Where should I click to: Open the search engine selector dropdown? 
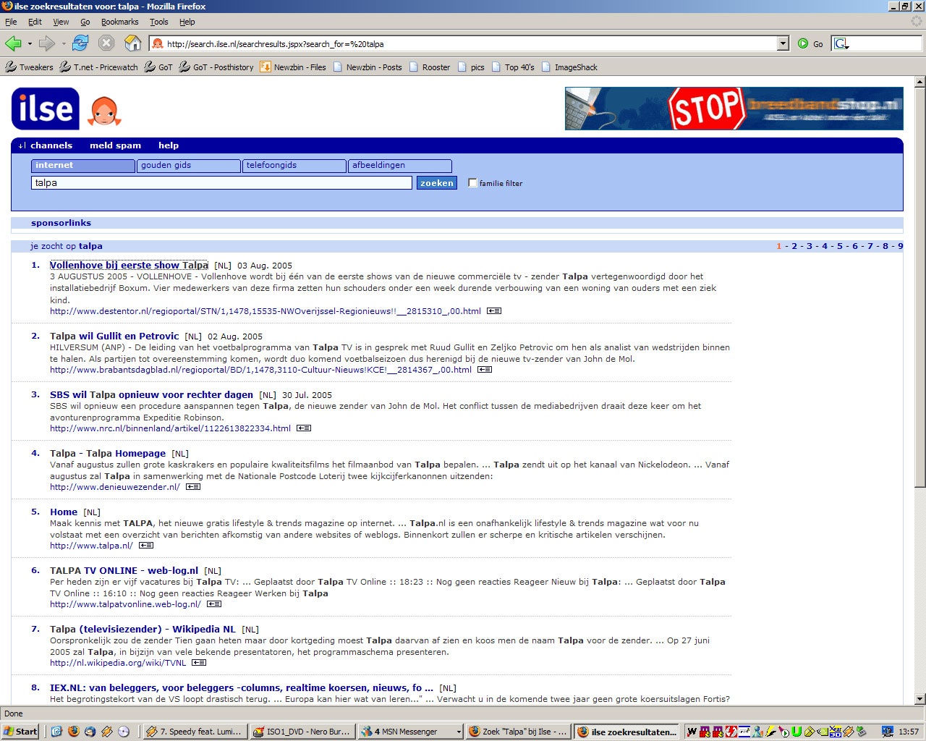point(841,44)
